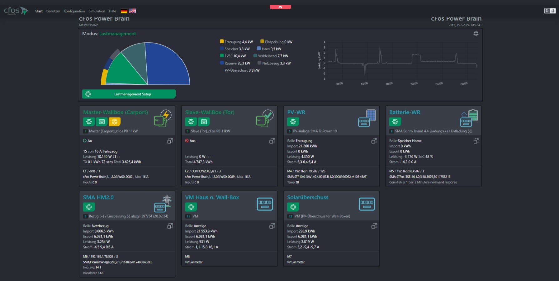559x281 pixels.
Task: Open SMA HM2.0 gear settings button
Action: [x=89, y=207]
